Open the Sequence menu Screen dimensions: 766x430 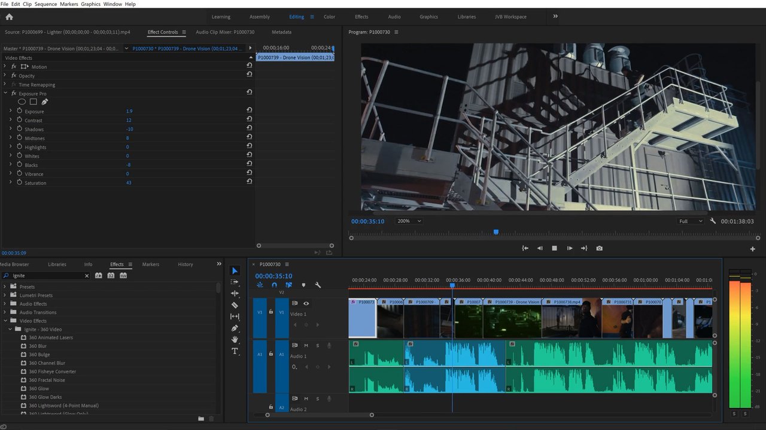[45, 4]
